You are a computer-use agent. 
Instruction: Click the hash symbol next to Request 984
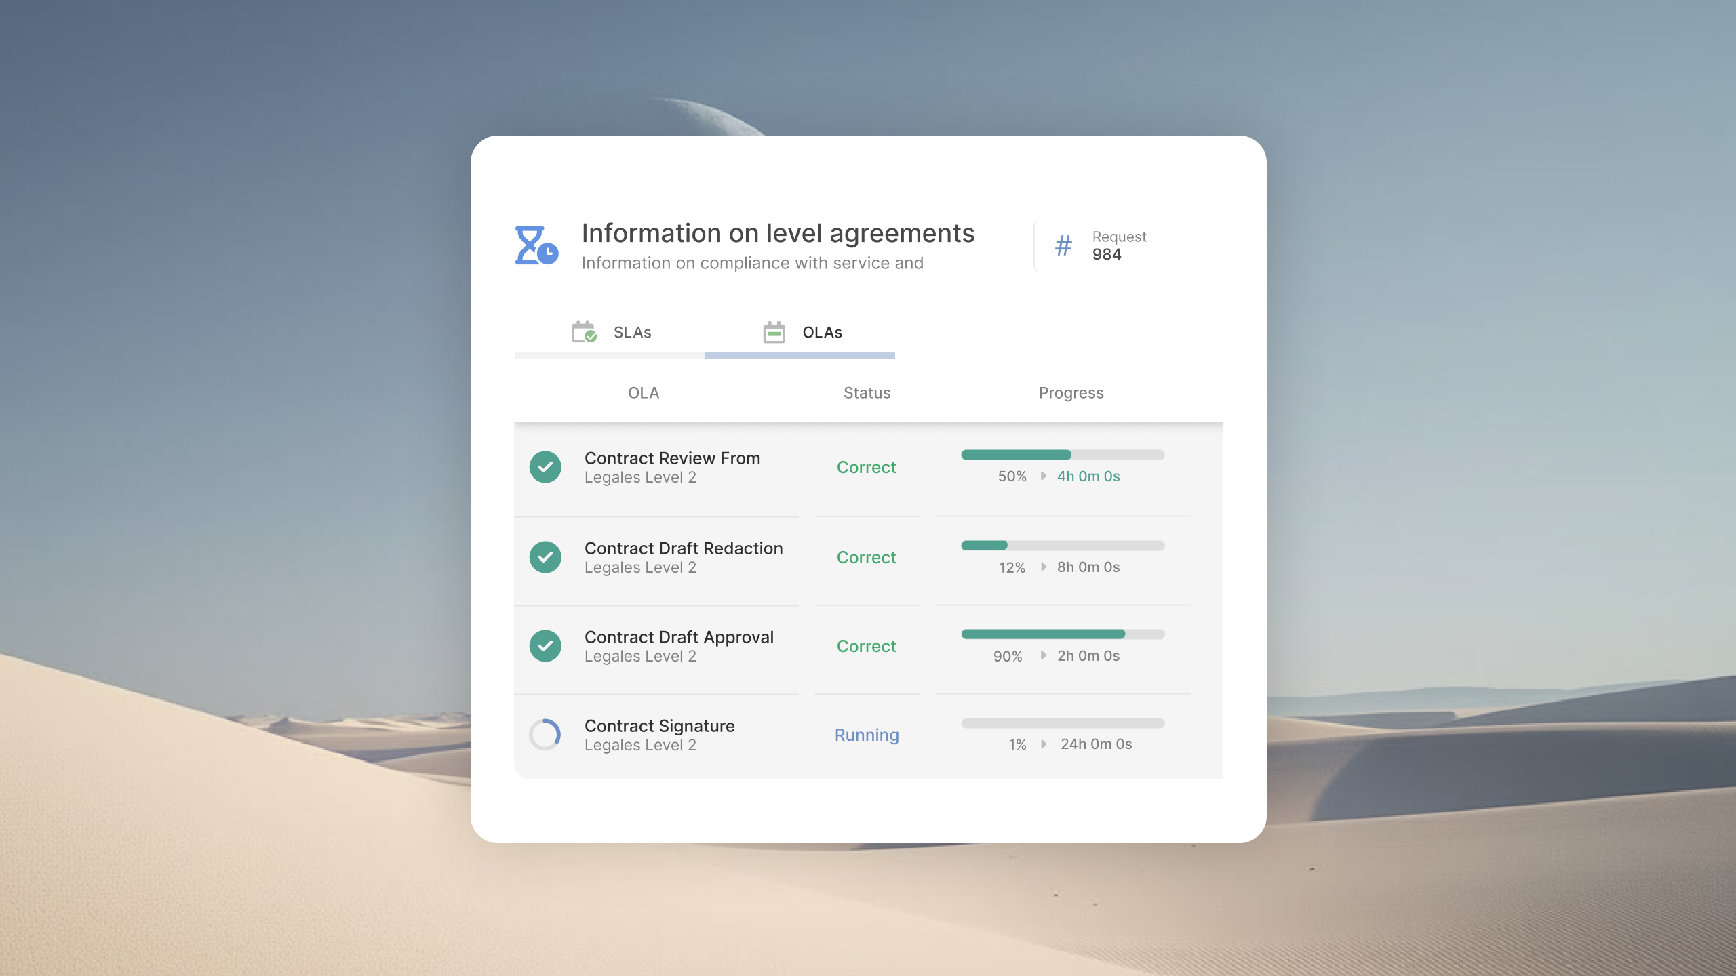point(1063,245)
